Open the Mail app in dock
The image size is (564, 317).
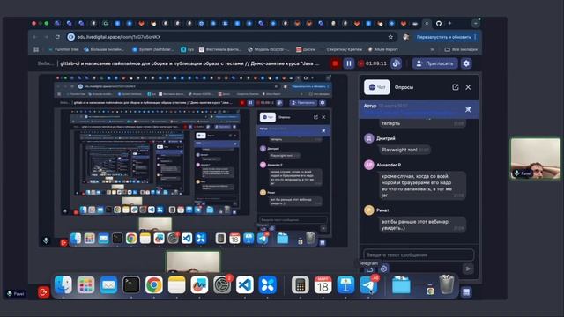pyautogui.click(x=108, y=285)
